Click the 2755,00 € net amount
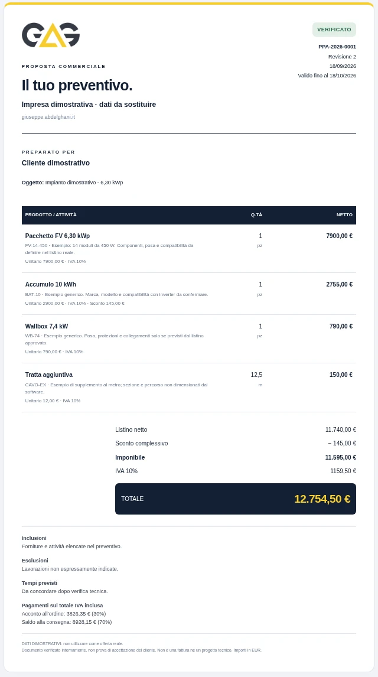 click(339, 285)
